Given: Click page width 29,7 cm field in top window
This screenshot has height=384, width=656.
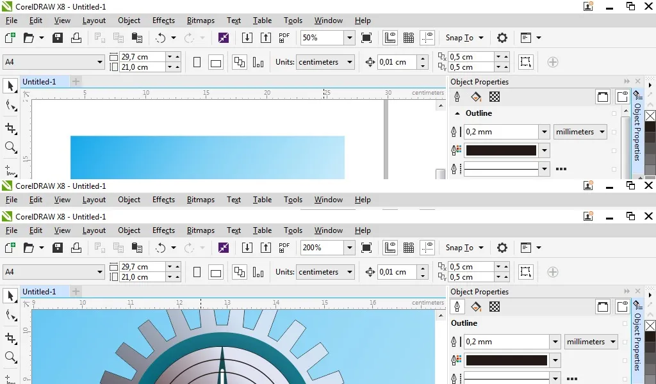Looking at the screenshot, I should pos(142,57).
